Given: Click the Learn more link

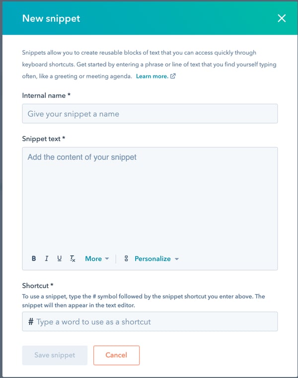Looking at the screenshot, I should [151, 76].
